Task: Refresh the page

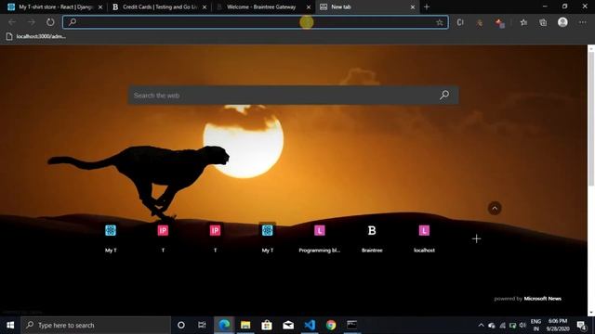Action: click(x=50, y=22)
